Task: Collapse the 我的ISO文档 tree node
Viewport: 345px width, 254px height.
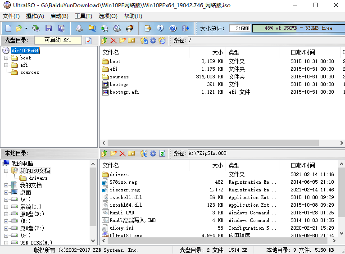Action: click(6, 171)
